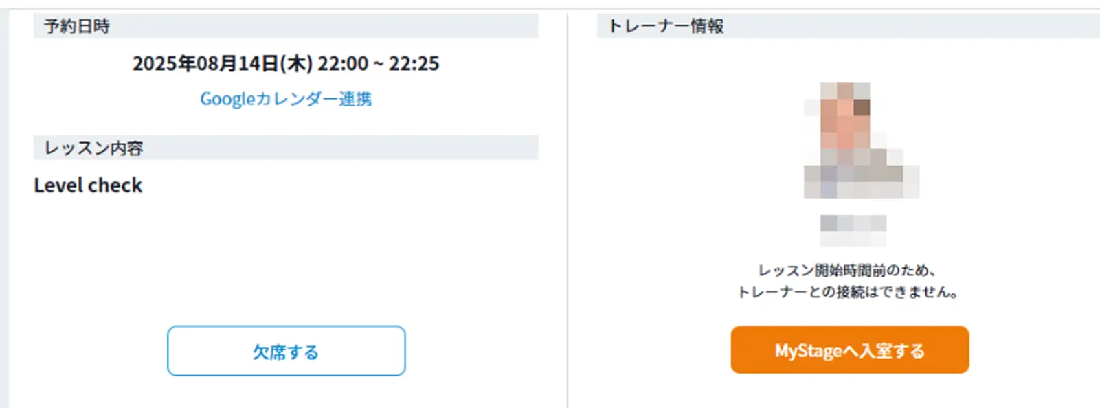Click the tilde between the lesson times
1100x408 pixels.
(x=379, y=64)
